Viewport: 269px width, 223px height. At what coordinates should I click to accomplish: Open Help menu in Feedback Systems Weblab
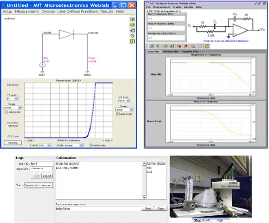tap(199, 7)
